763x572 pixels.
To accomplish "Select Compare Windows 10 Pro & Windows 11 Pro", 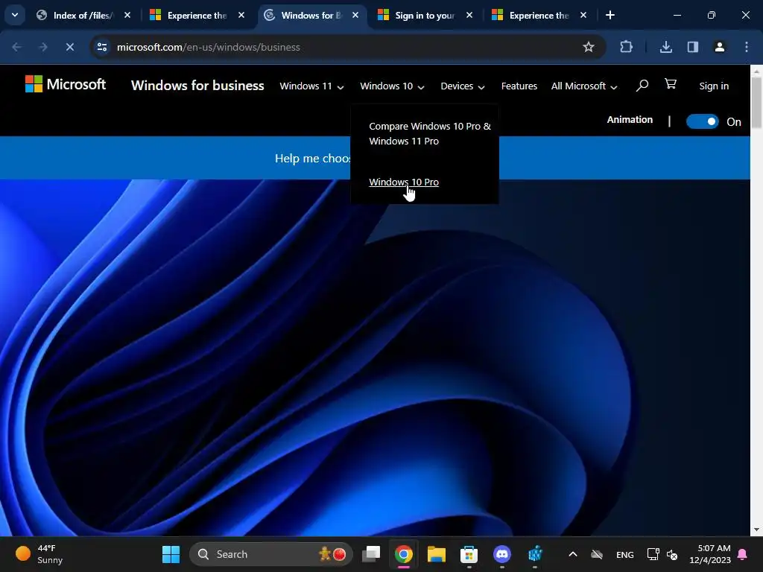I will click(430, 133).
